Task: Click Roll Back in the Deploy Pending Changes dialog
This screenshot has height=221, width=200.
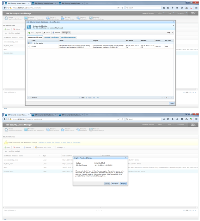Action: 115,184
